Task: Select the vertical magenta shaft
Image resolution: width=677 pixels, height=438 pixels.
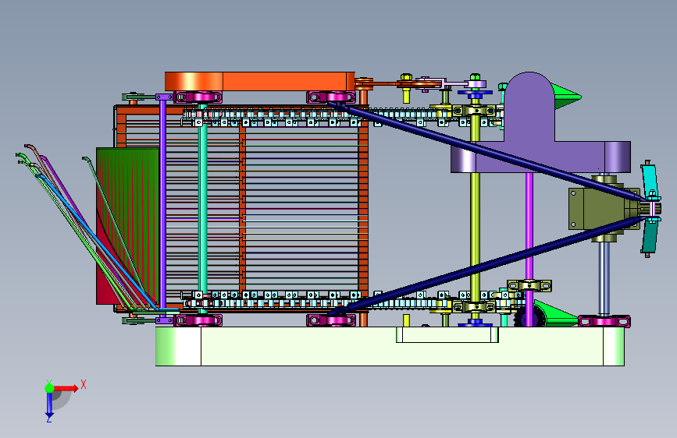Action: coord(529,226)
